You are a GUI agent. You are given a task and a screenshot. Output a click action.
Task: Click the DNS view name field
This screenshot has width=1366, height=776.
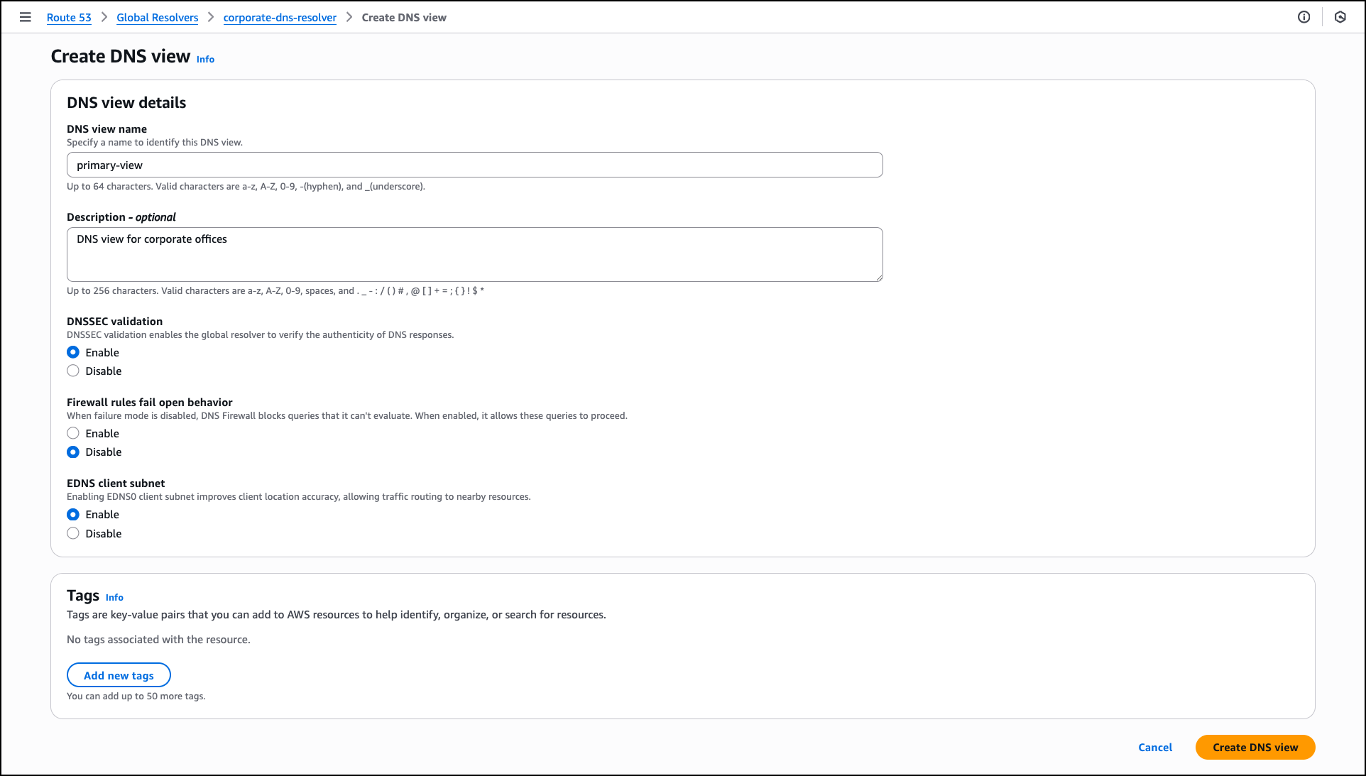pos(474,165)
